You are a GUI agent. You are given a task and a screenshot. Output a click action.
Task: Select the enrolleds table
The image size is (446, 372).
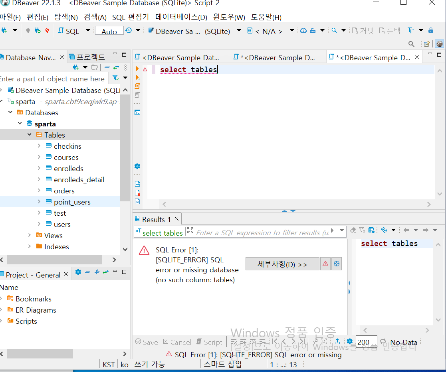[x=69, y=168]
